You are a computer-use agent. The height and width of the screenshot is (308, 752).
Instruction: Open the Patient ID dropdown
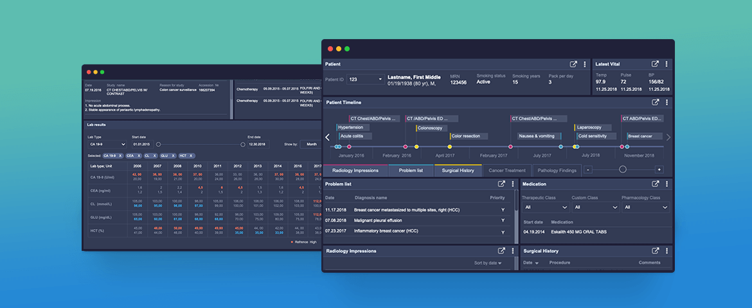(365, 80)
